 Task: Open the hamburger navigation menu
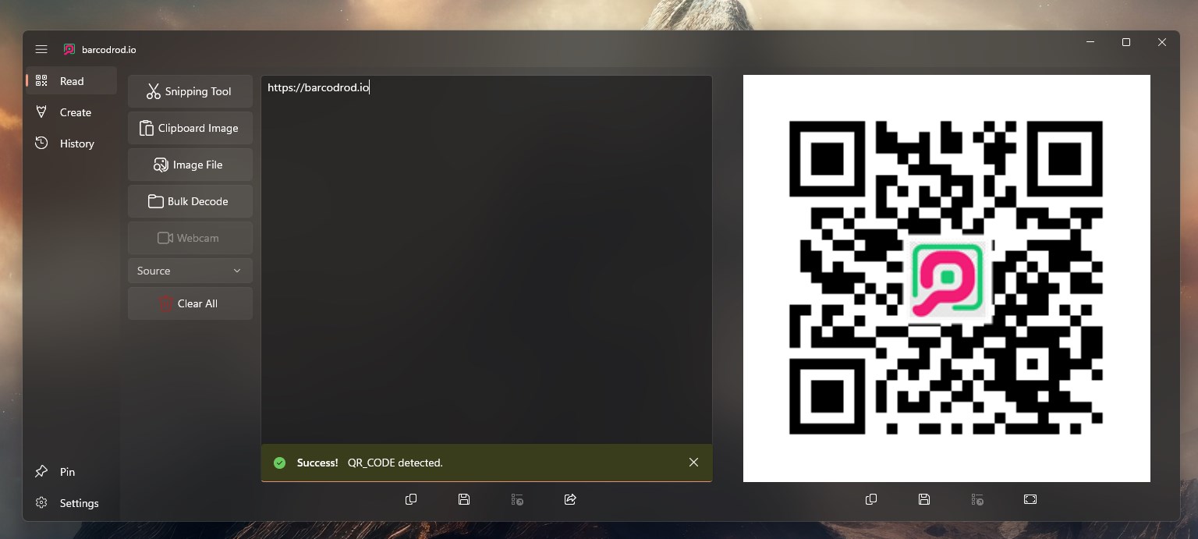pyautogui.click(x=41, y=49)
